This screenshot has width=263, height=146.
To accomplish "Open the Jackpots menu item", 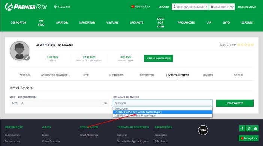I will coord(137,23).
